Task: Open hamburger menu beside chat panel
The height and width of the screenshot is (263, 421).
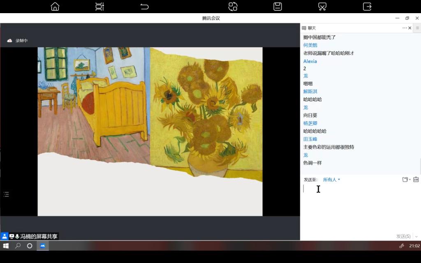Action: click(417, 28)
